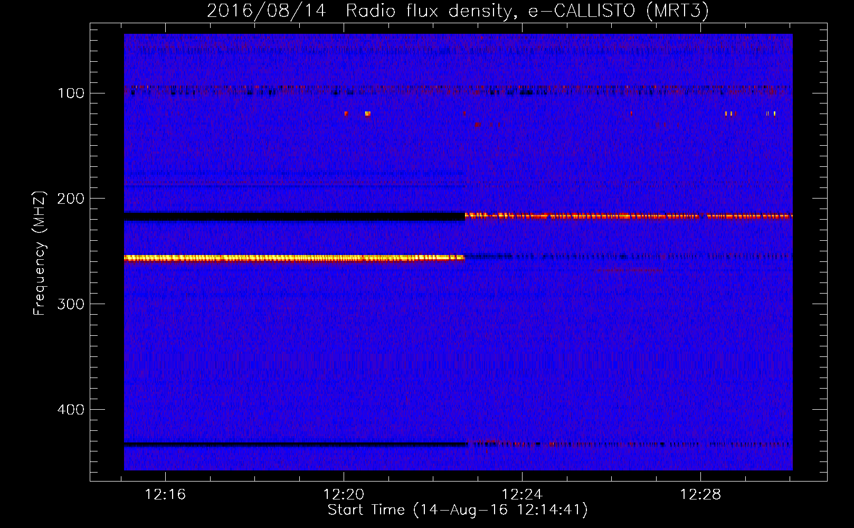854x528 pixels.
Task: Click the dark band near 433 MHz
Action: click(296, 444)
